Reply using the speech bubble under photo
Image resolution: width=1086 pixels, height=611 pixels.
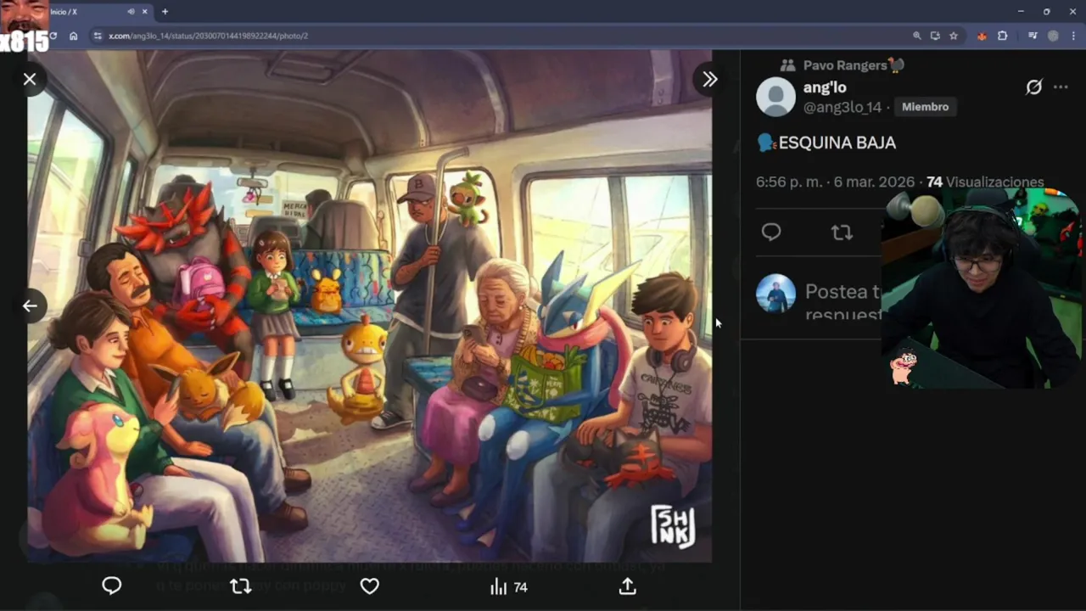pos(112,586)
